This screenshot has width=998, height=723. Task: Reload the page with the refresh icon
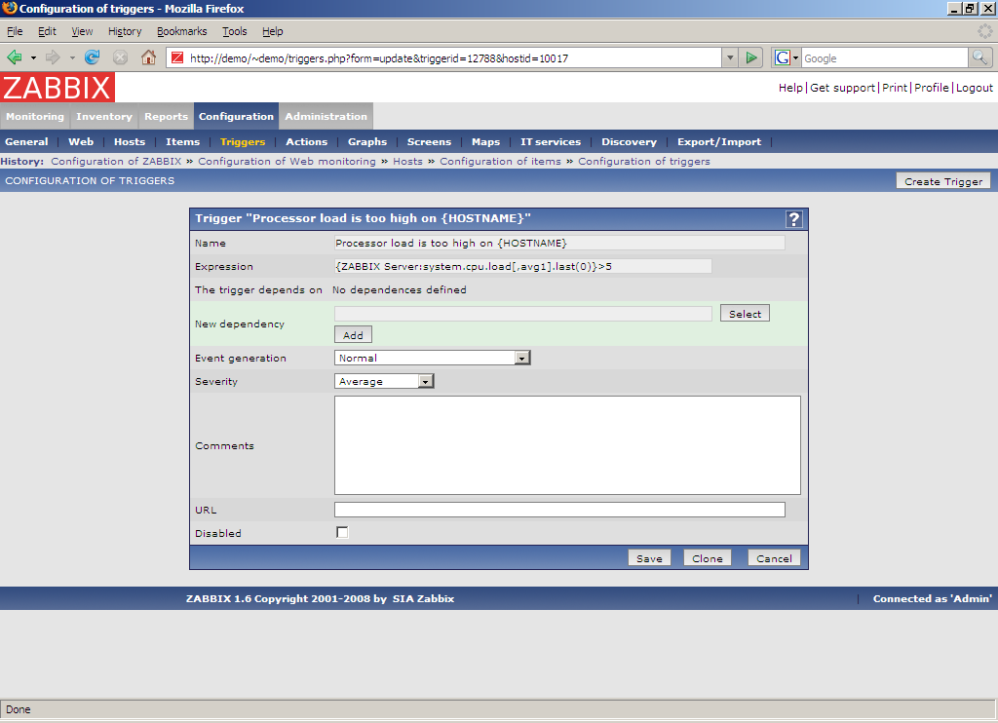point(93,57)
